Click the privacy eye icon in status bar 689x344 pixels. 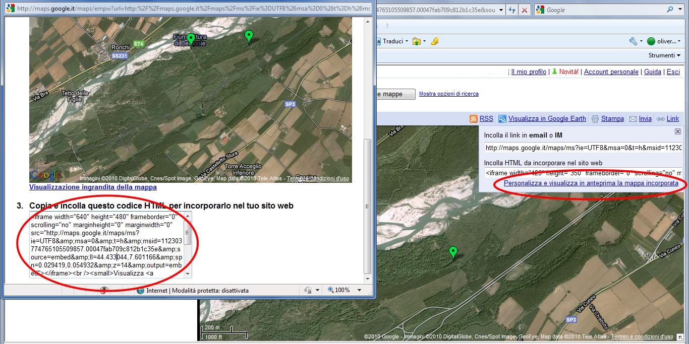click(x=104, y=290)
